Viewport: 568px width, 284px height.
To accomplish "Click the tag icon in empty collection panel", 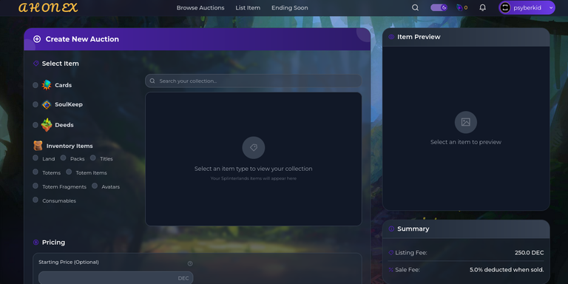I will pos(254,147).
